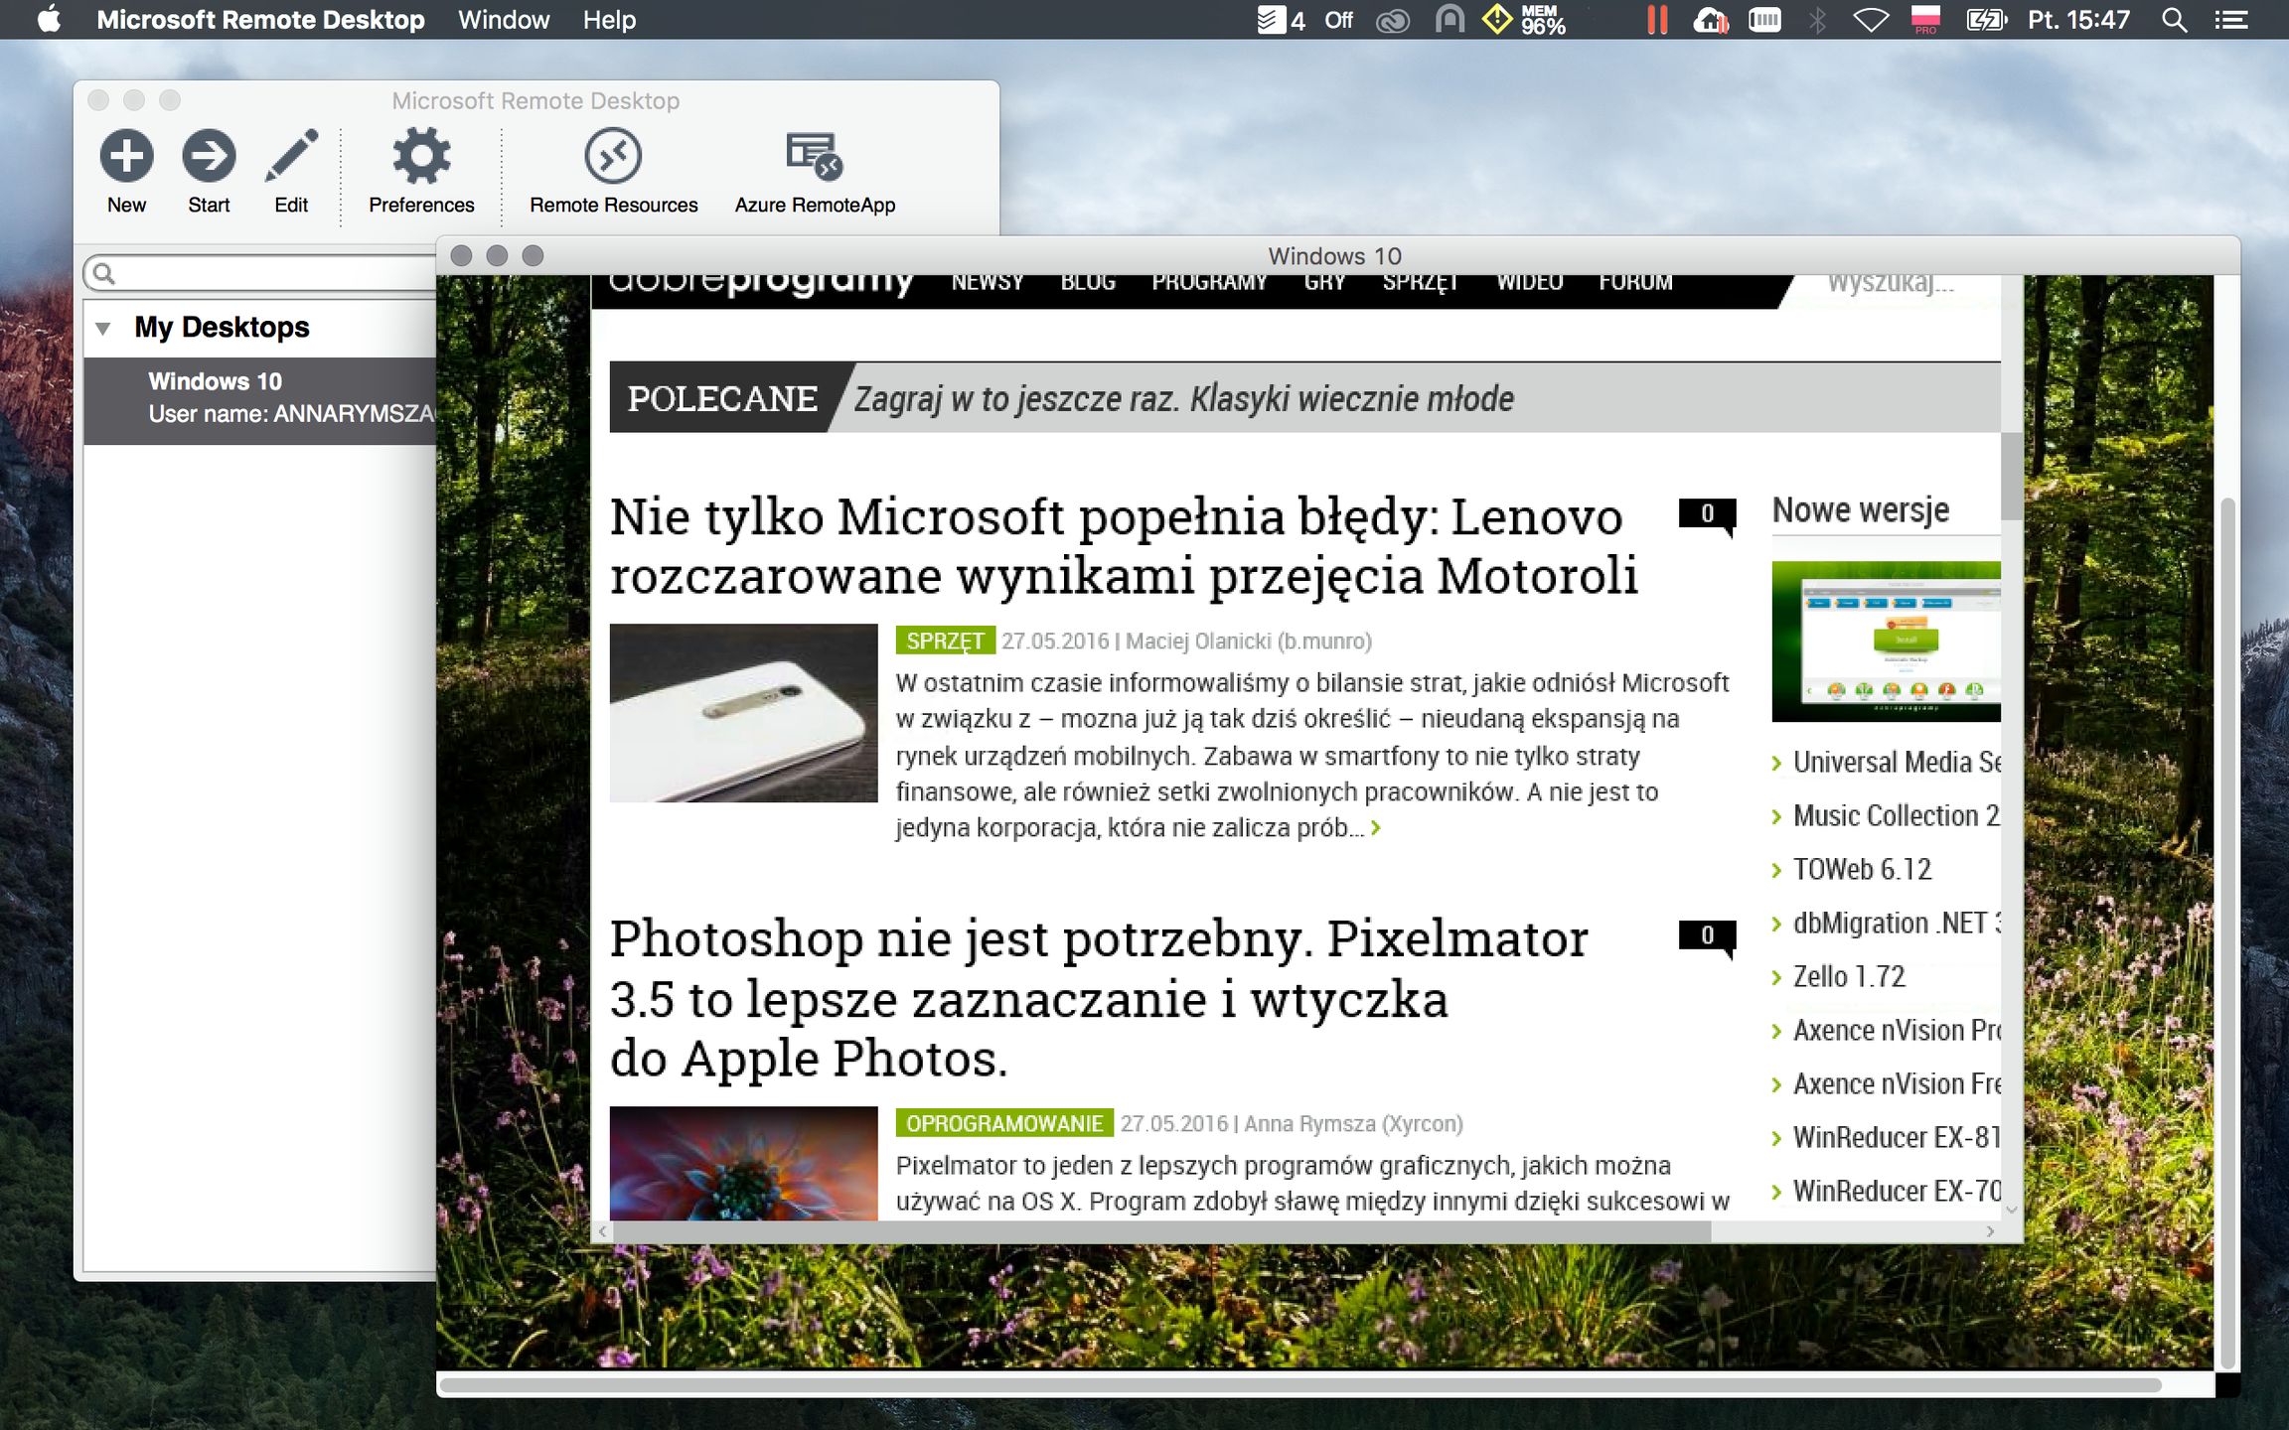
Task: Click the Nowe wersje software screenshot thumbnail
Action: (1886, 642)
